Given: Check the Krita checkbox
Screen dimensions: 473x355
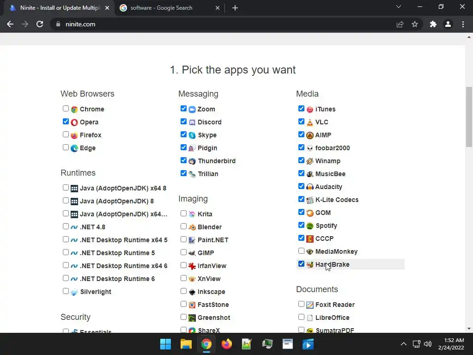Looking at the screenshot, I should 183,214.
